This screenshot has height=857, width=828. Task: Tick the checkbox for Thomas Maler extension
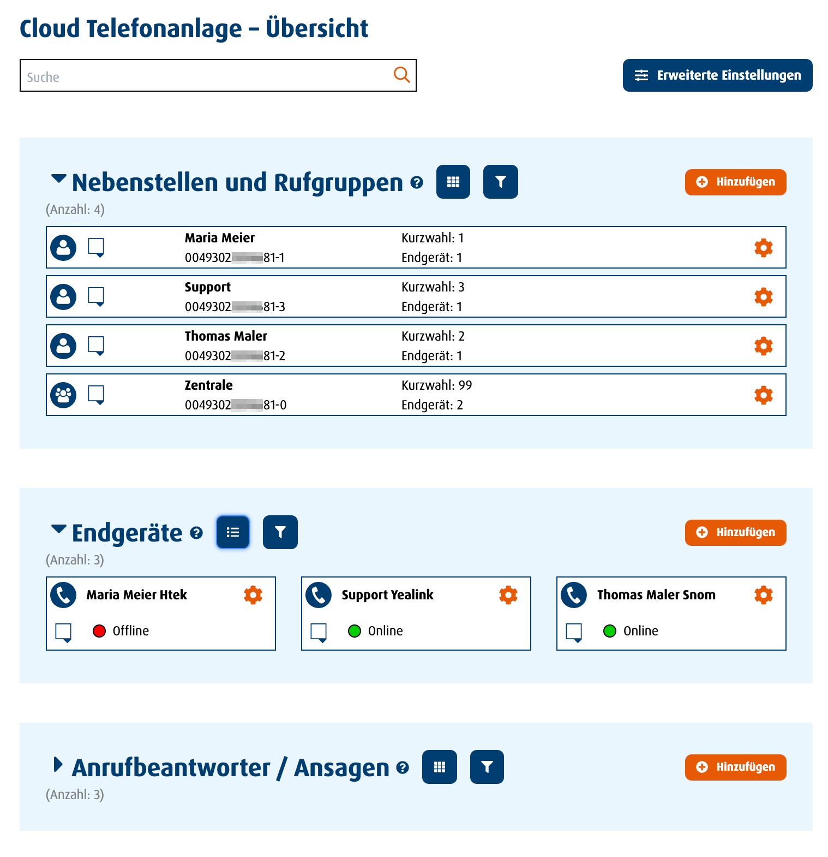tap(96, 345)
